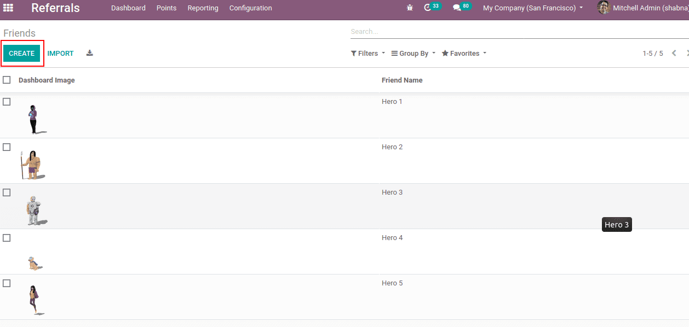Sort by Friend Name column header
Screen dimensions: 689x327
pyautogui.click(x=402, y=80)
